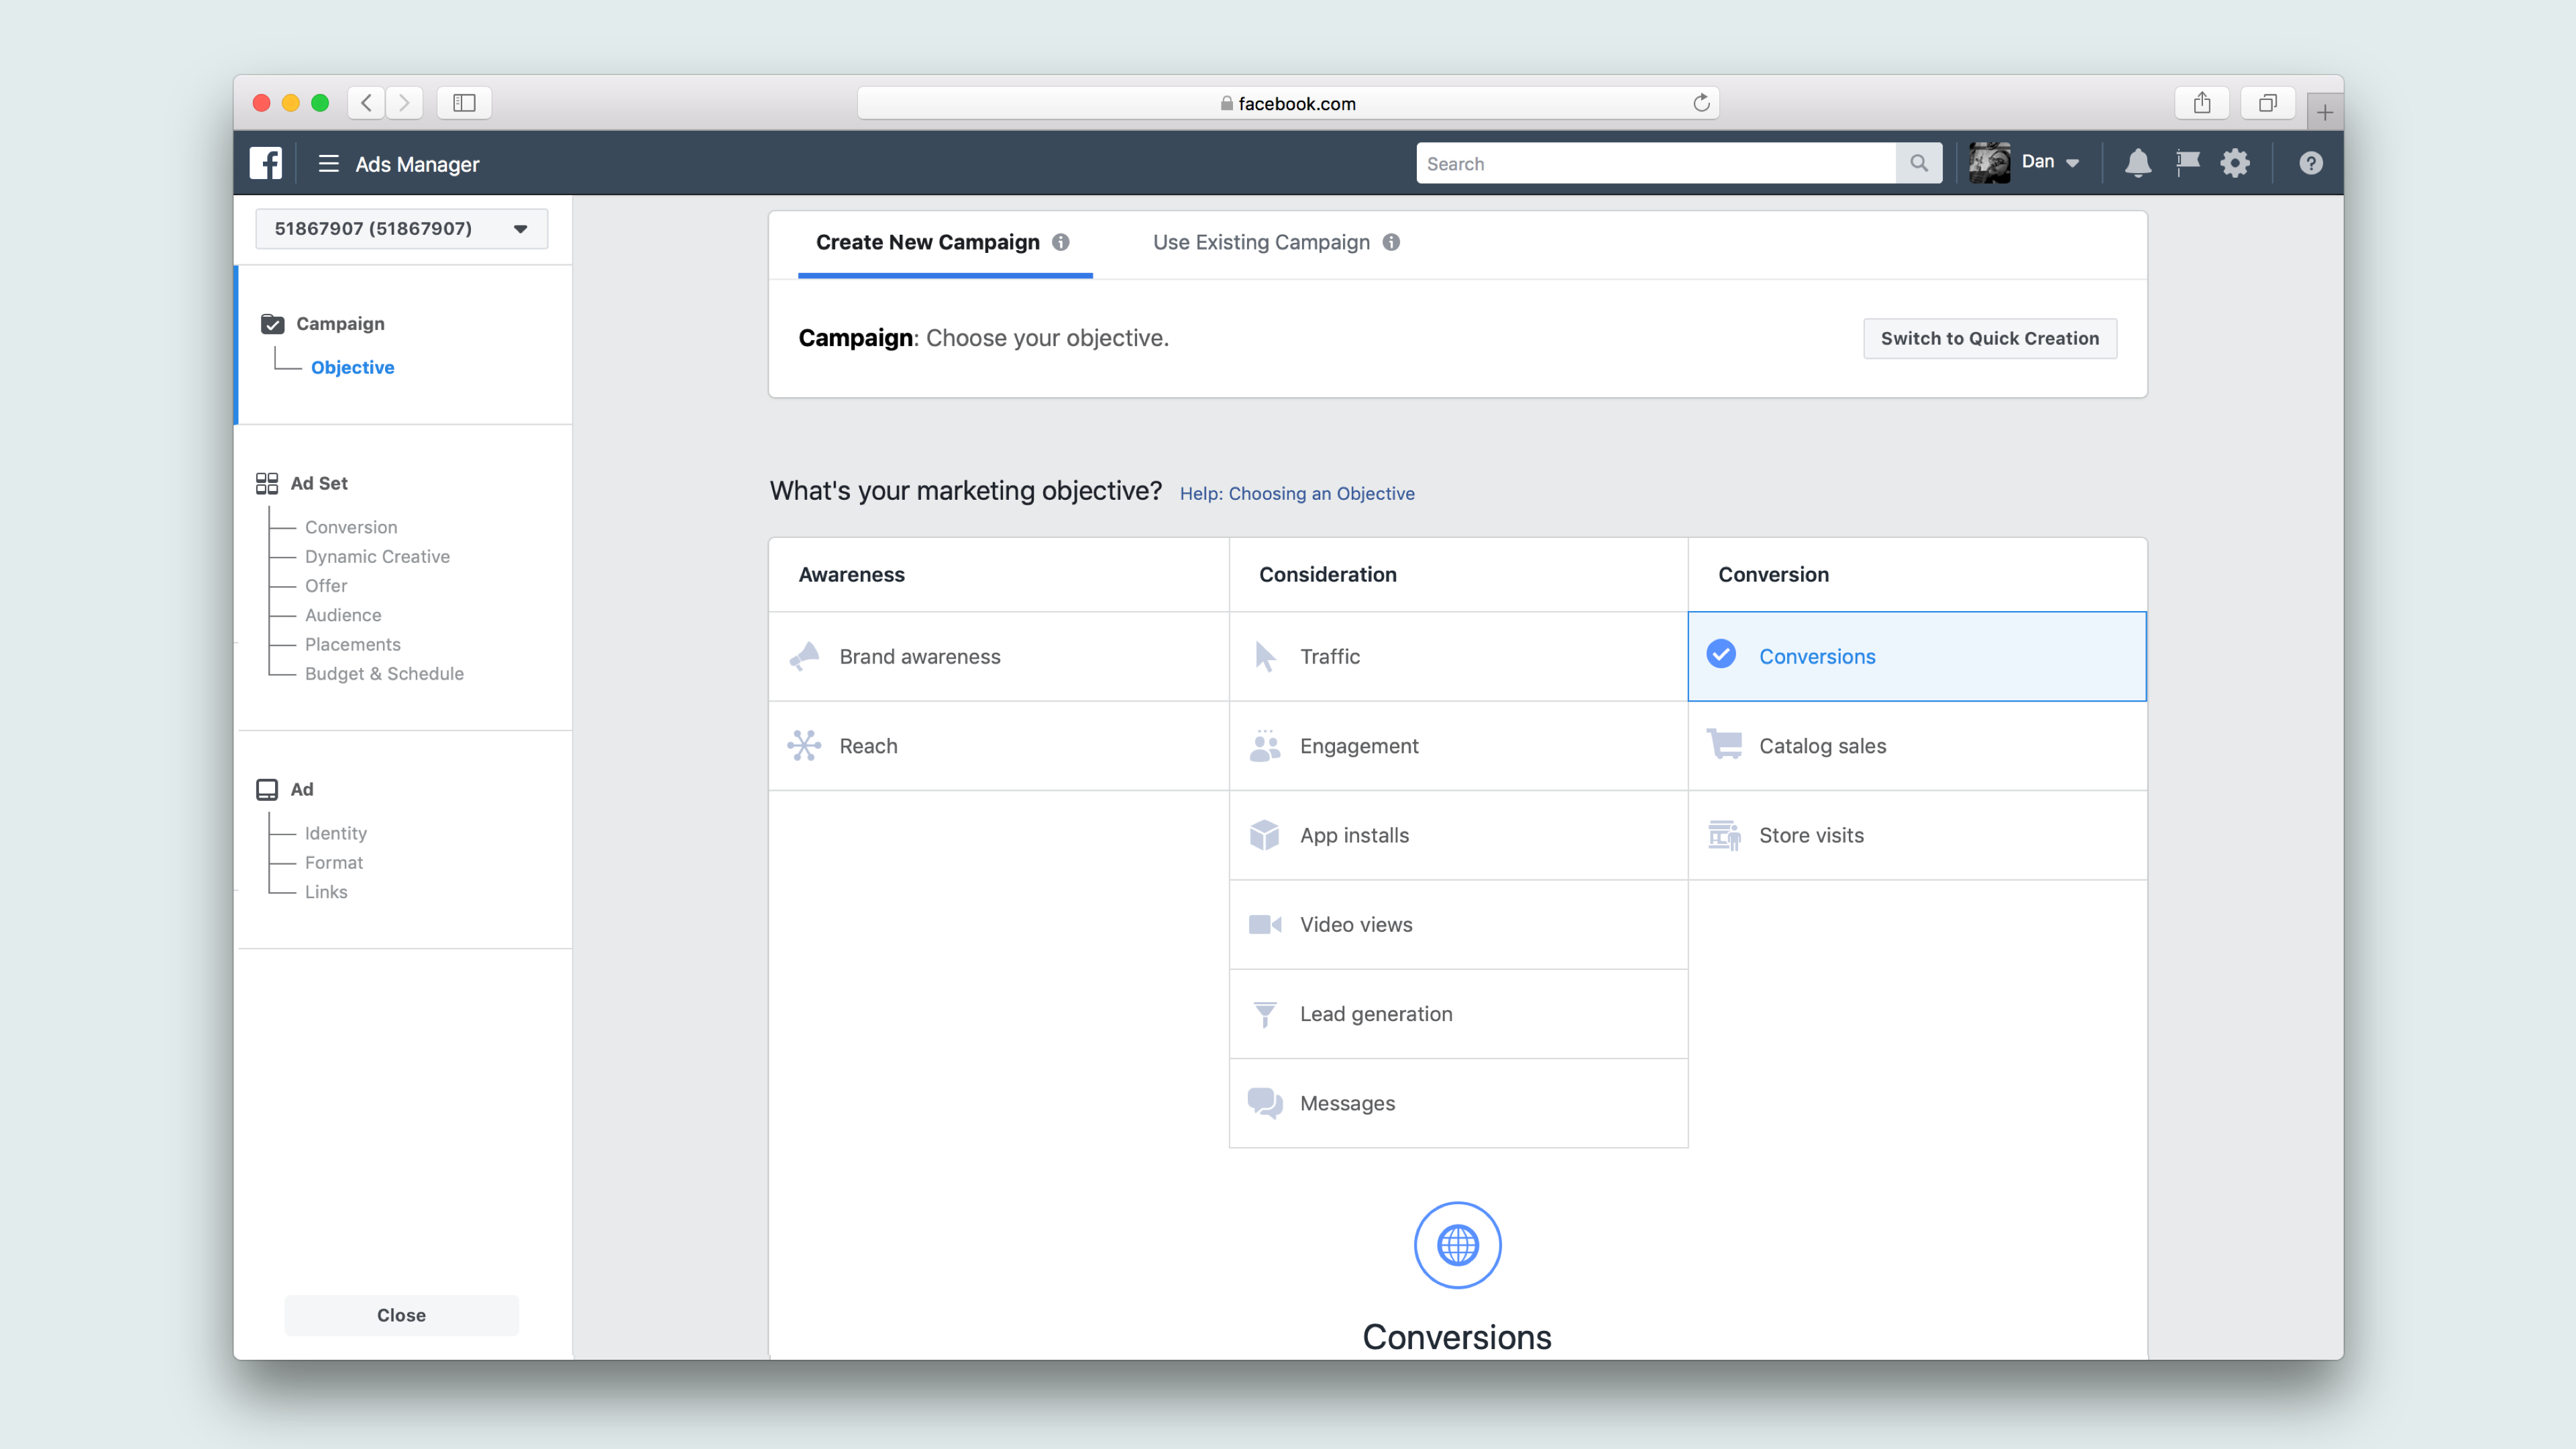Select Format under the Ad section
The width and height of the screenshot is (2576, 1449).
pyautogui.click(x=334, y=862)
